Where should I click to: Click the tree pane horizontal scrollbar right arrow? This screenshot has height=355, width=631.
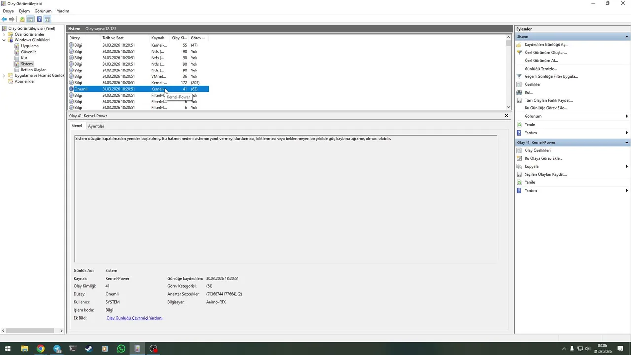[x=62, y=331]
